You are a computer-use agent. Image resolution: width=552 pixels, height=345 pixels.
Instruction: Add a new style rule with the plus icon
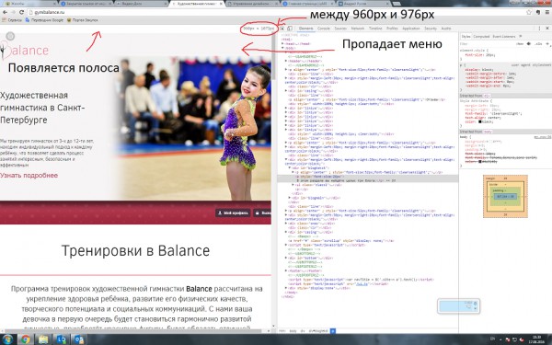click(547, 44)
